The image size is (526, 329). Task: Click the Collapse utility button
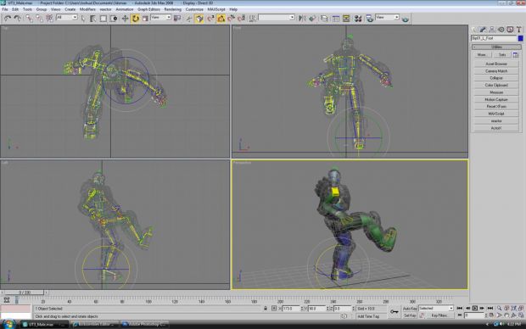(496, 78)
